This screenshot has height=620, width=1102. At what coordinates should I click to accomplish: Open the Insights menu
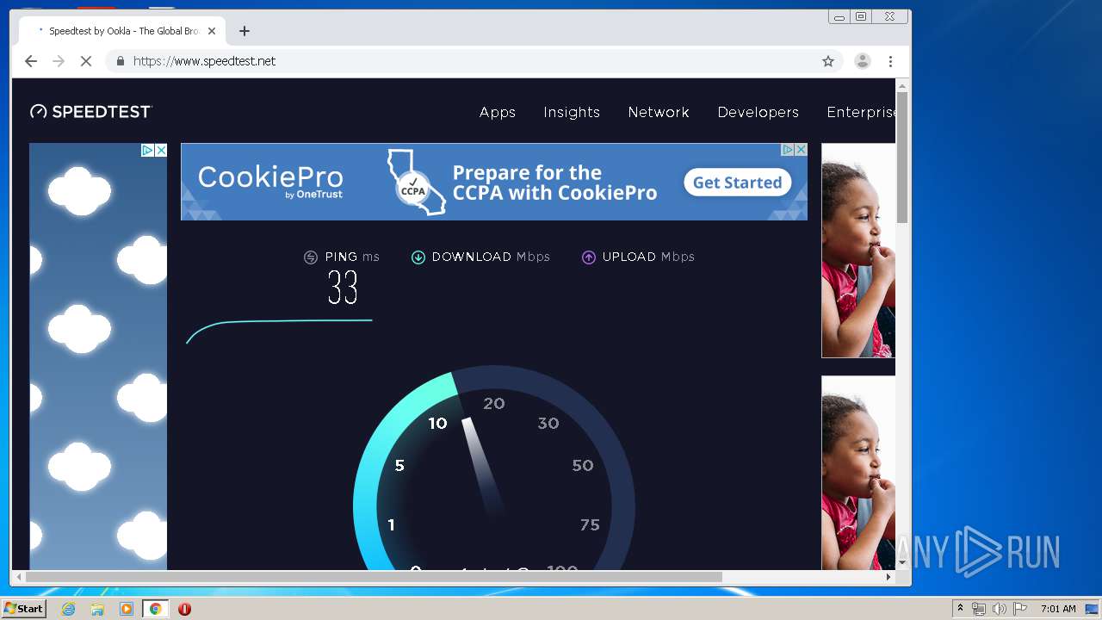[x=572, y=112]
